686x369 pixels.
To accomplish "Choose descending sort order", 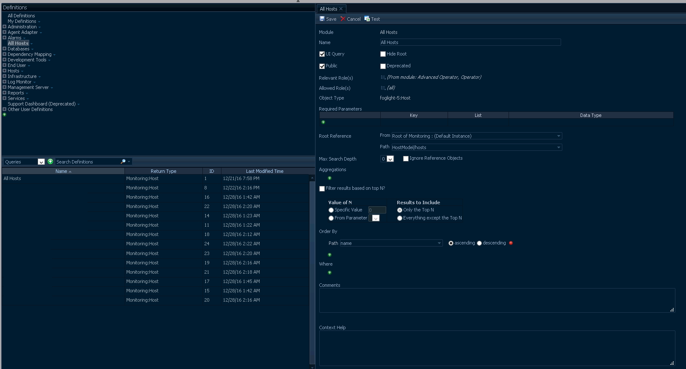I will (479, 243).
